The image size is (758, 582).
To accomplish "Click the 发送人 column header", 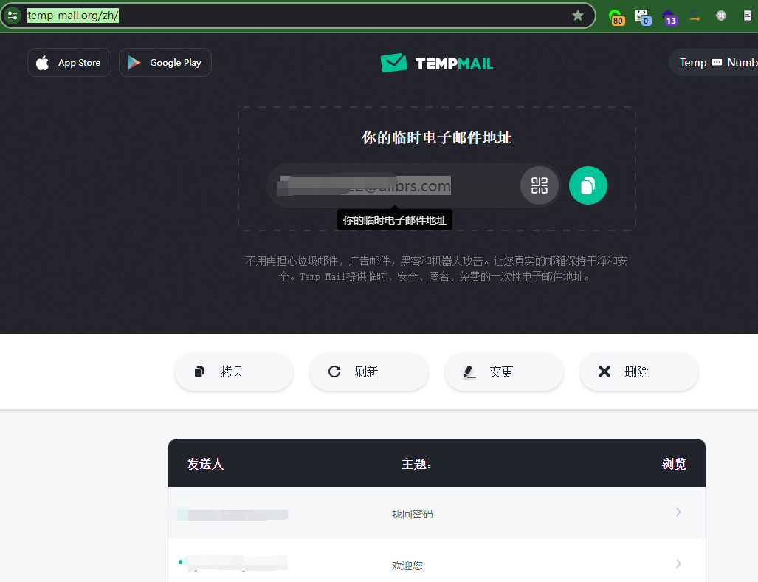I will (x=205, y=464).
